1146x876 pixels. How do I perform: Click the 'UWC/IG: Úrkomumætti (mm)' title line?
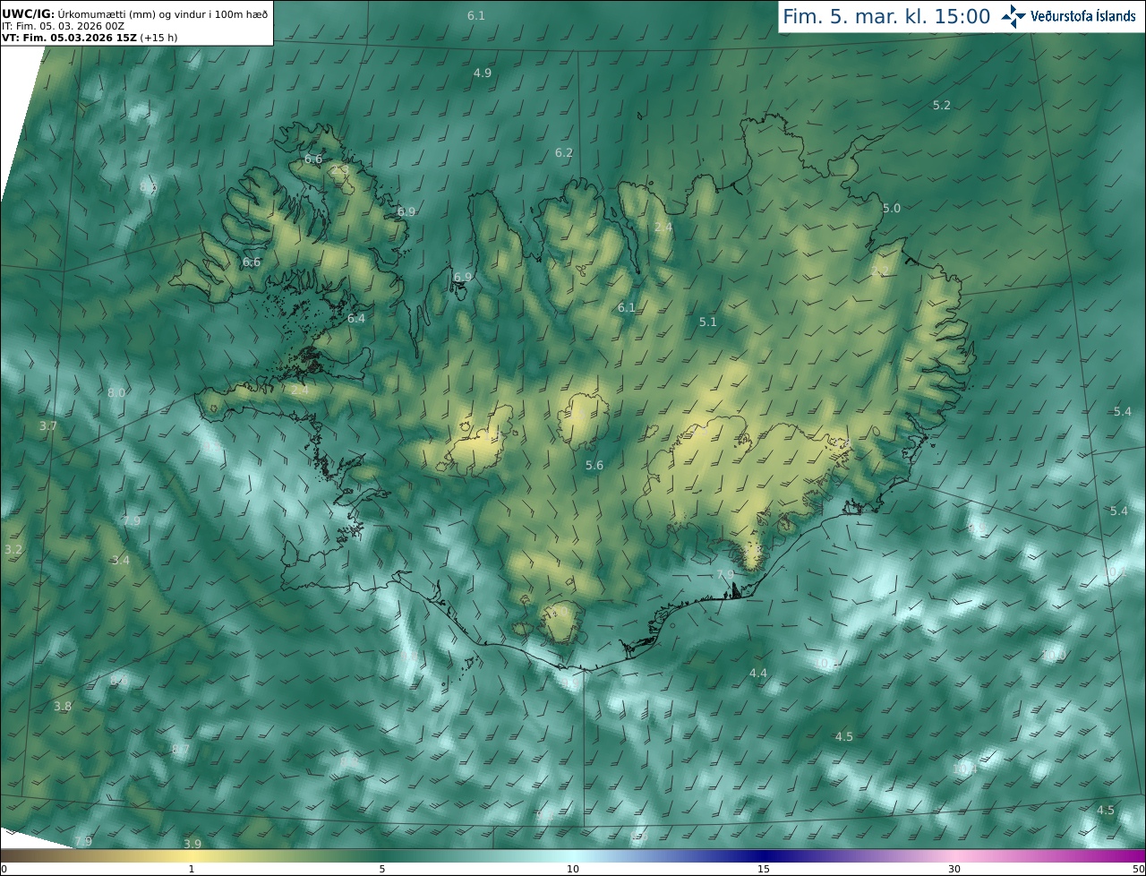pos(134,14)
